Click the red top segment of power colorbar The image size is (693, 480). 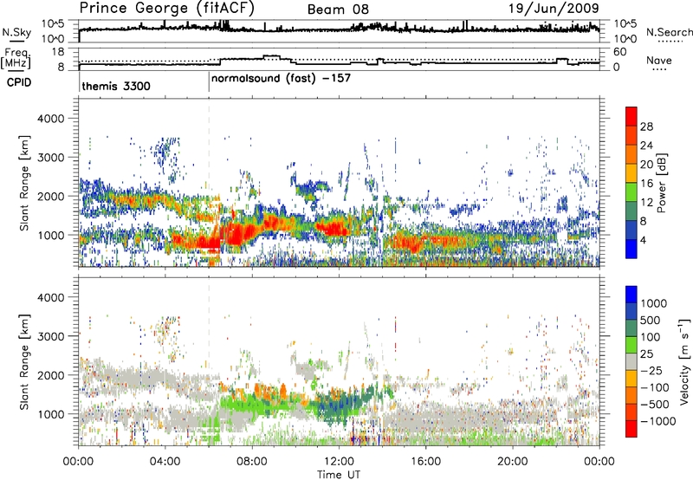[x=631, y=116]
